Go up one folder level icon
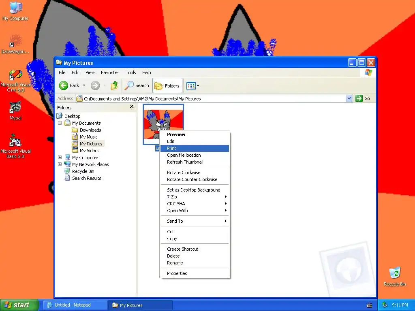This screenshot has width=415, height=311. [x=115, y=85]
